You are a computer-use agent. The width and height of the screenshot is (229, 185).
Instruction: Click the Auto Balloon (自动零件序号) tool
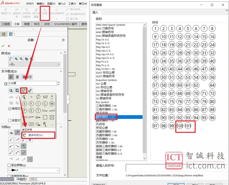75,14
